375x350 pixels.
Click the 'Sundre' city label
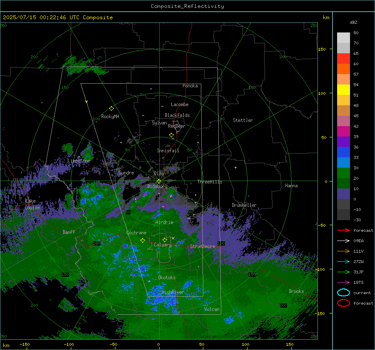[126, 172]
